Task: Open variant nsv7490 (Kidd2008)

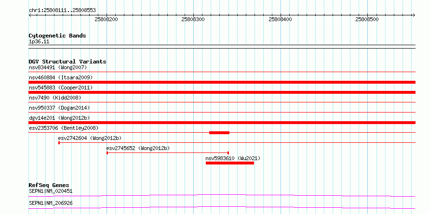Action: 55,98
